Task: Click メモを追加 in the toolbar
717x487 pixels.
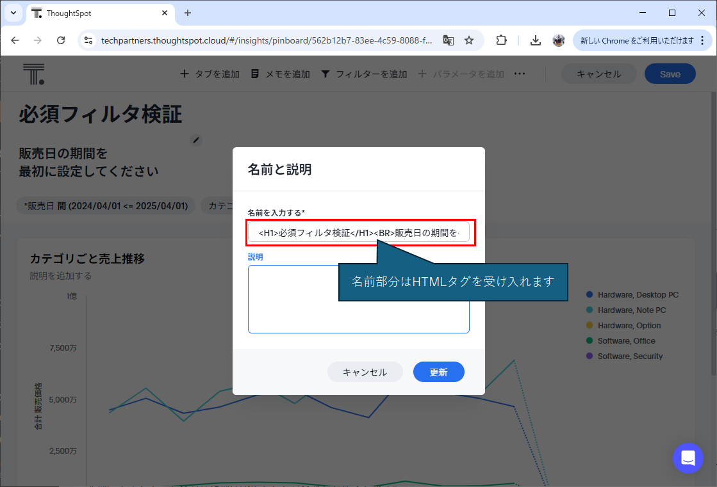Action: [281, 74]
